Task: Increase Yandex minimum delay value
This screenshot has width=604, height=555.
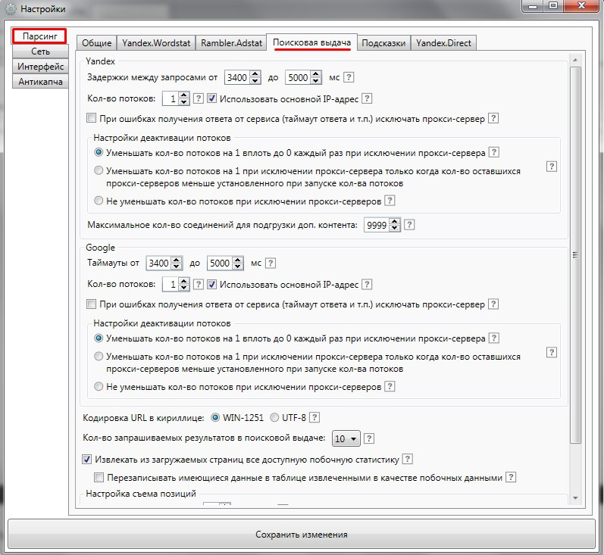Action: [x=255, y=74]
